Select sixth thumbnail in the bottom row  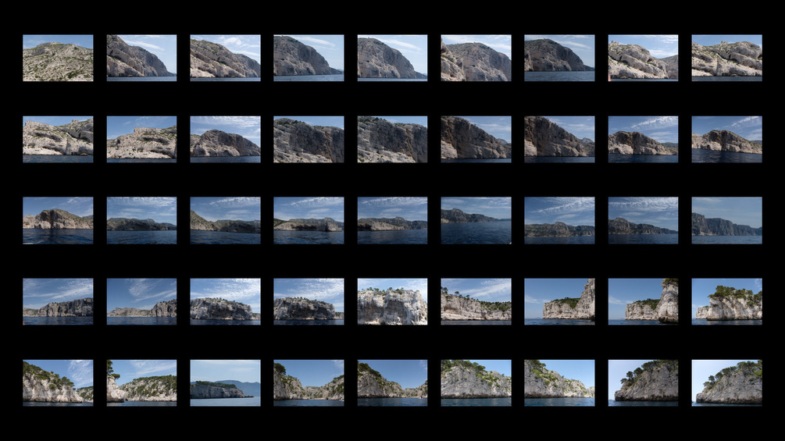tap(476, 383)
